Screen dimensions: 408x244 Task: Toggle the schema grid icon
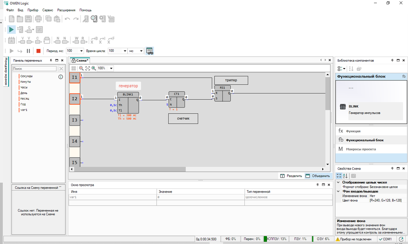73,68
